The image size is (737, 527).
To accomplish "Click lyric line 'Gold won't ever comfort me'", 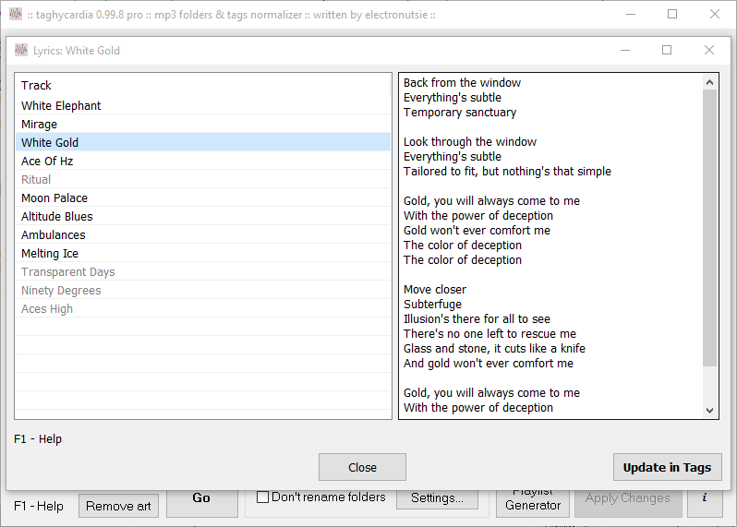I will [477, 230].
